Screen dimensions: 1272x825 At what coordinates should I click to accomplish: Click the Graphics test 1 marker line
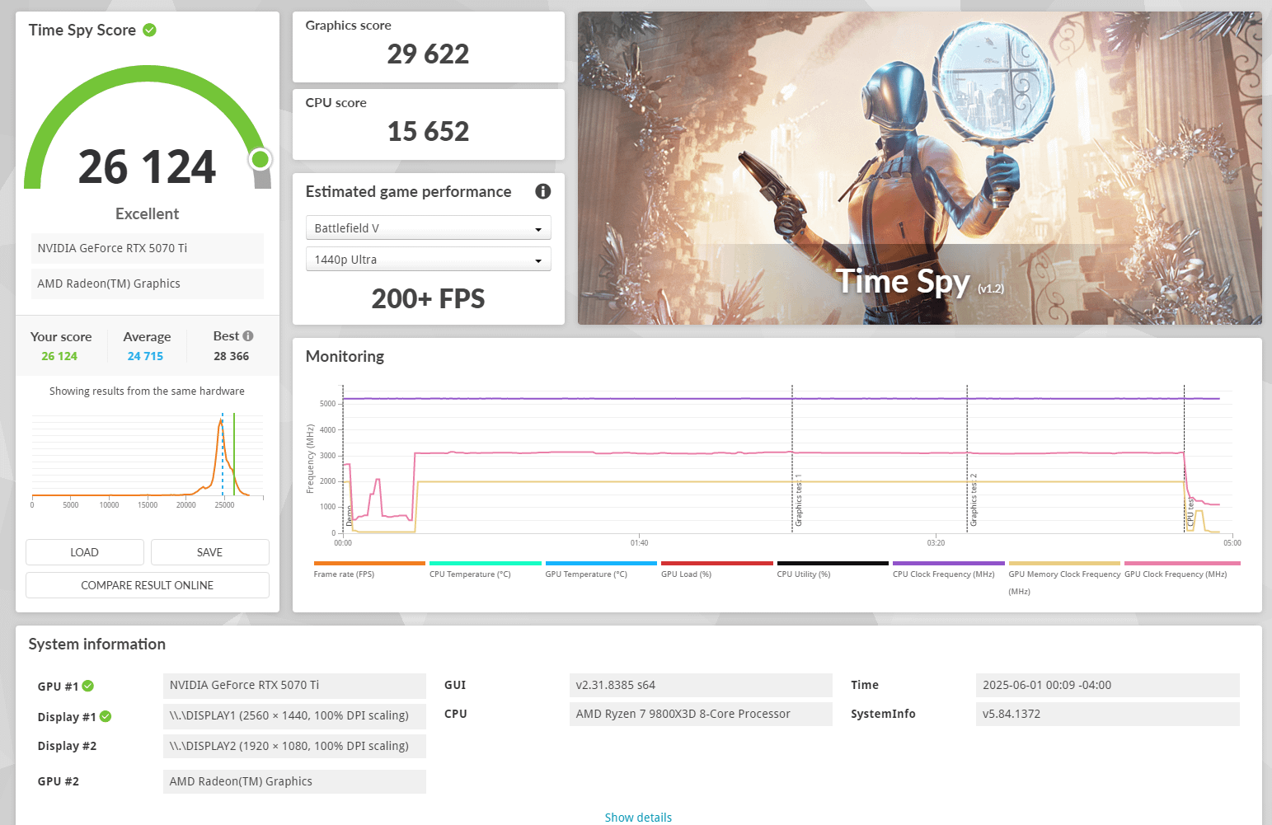click(792, 459)
